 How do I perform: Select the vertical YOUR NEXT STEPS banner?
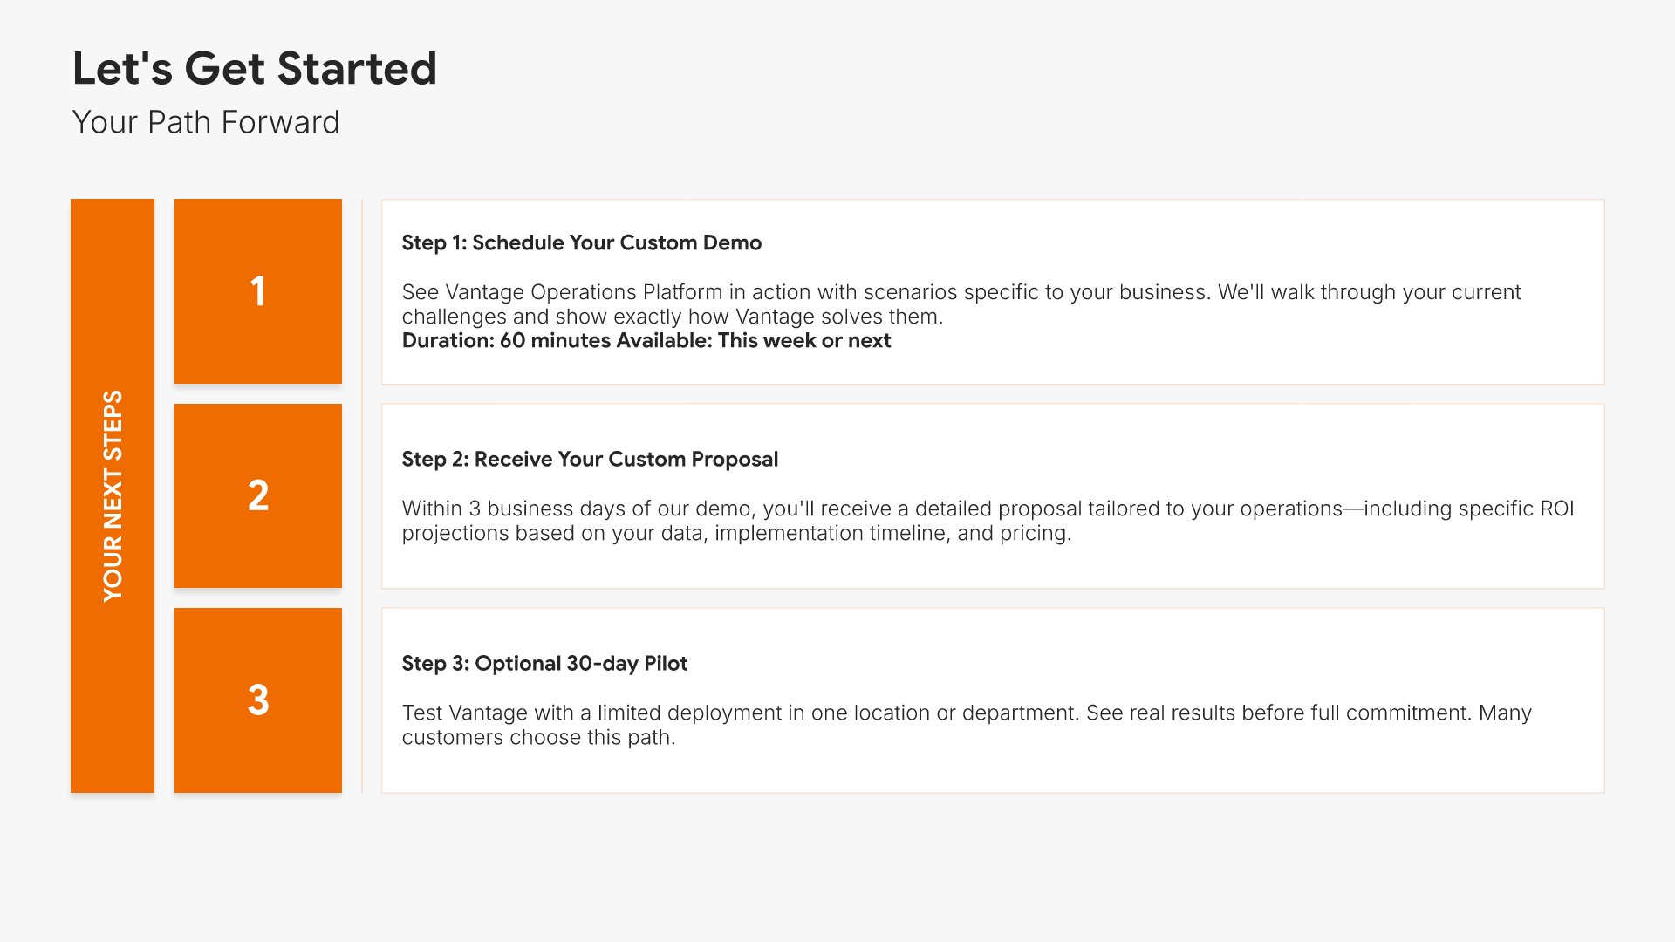click(113, 495)
